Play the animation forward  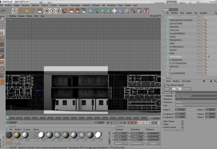[118, 123]
